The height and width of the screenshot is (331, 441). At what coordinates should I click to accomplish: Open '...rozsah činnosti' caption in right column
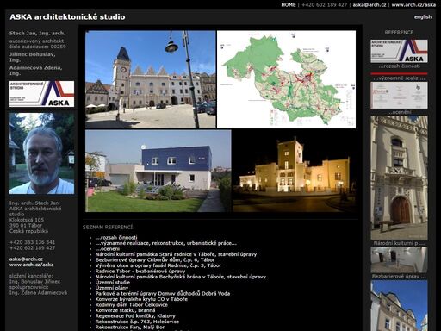[x=399, y=66]
